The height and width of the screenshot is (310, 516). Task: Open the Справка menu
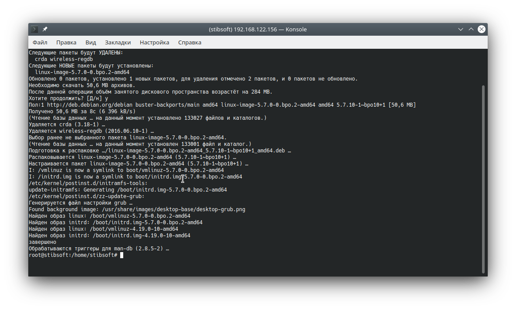[189, 43]
